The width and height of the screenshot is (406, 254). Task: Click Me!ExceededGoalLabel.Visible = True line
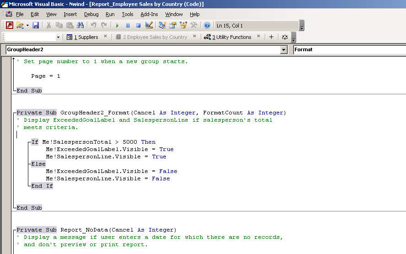click(x=110, y=149)
